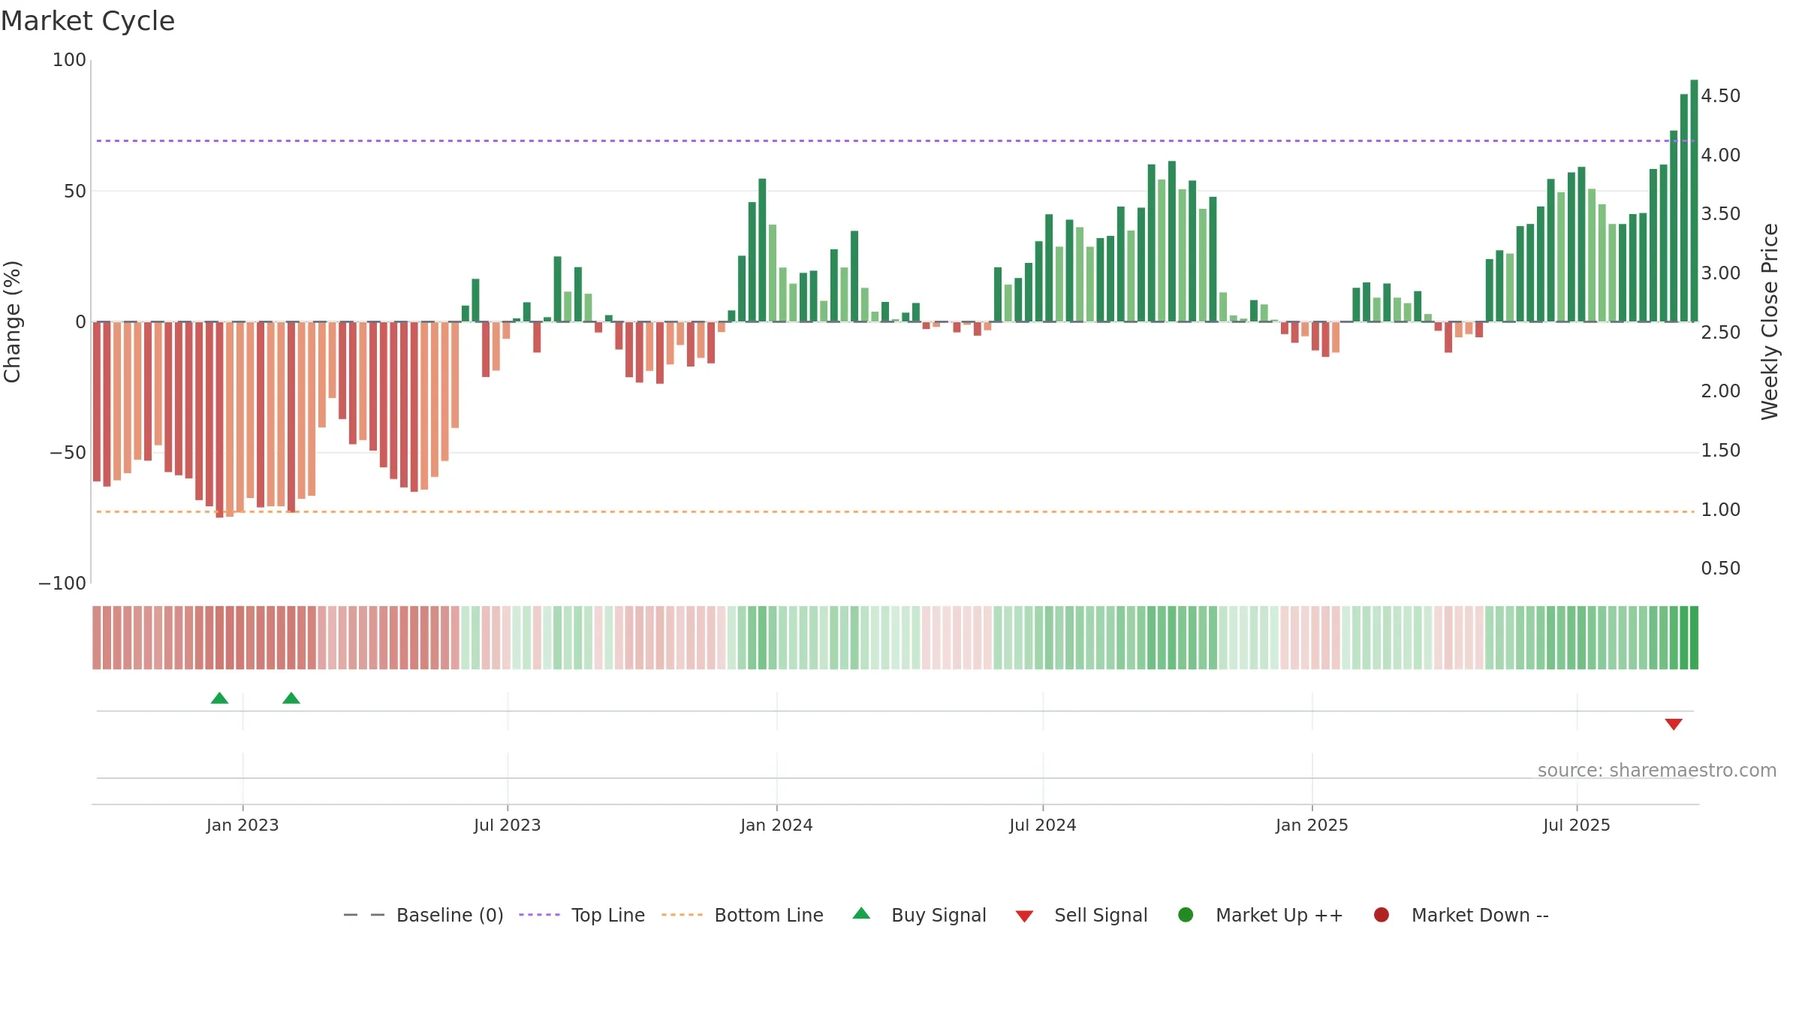Click the purple dotted legend line sample

point(539,915)
